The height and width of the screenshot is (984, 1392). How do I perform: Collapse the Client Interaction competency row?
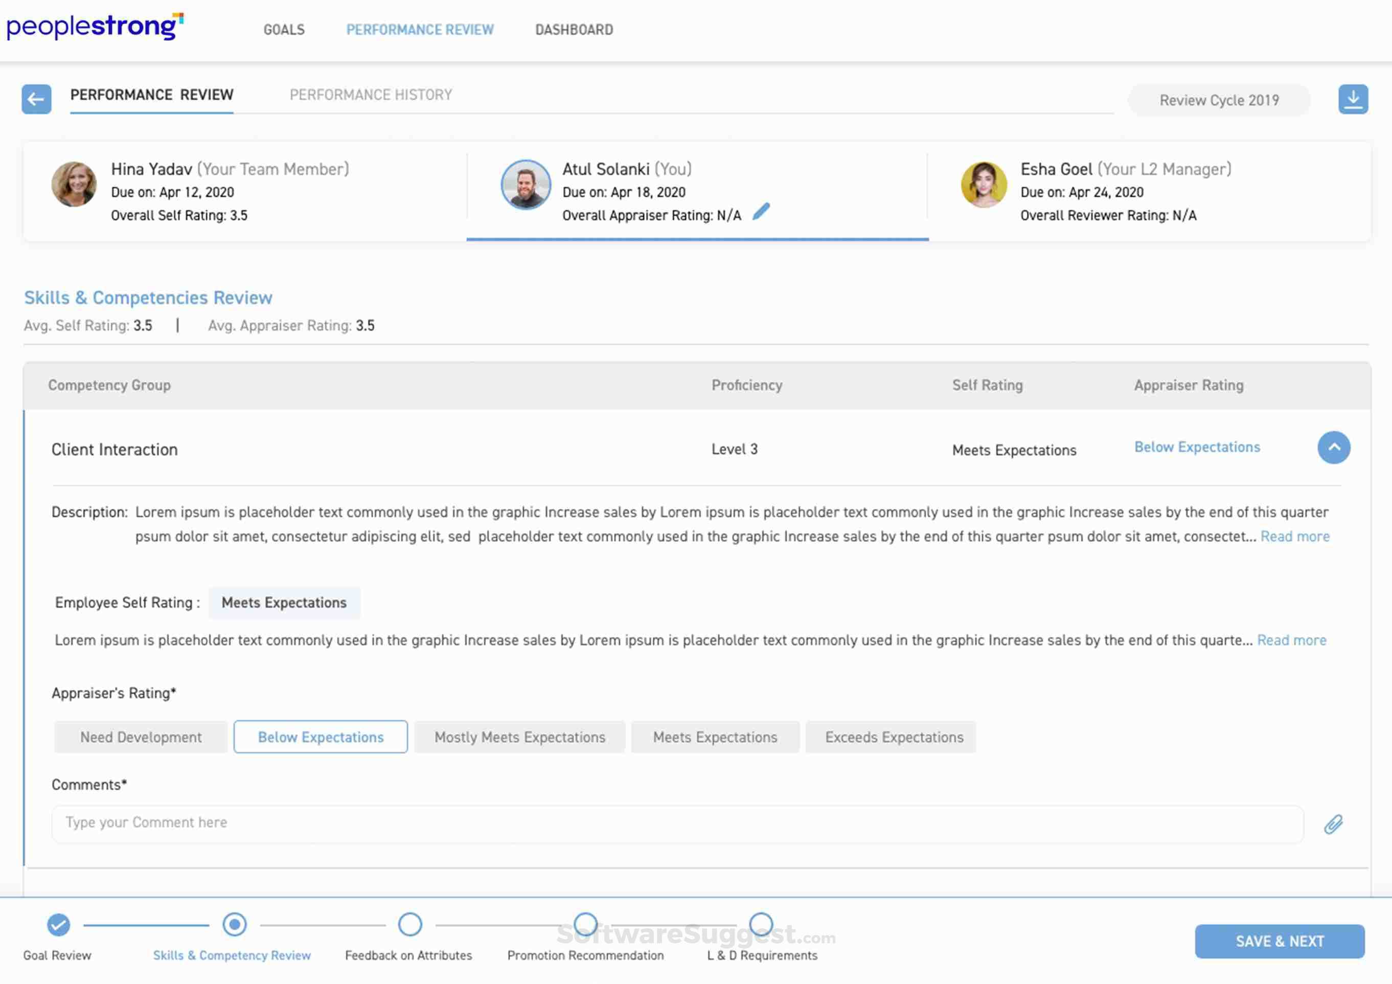click(x=1333, y=447)
